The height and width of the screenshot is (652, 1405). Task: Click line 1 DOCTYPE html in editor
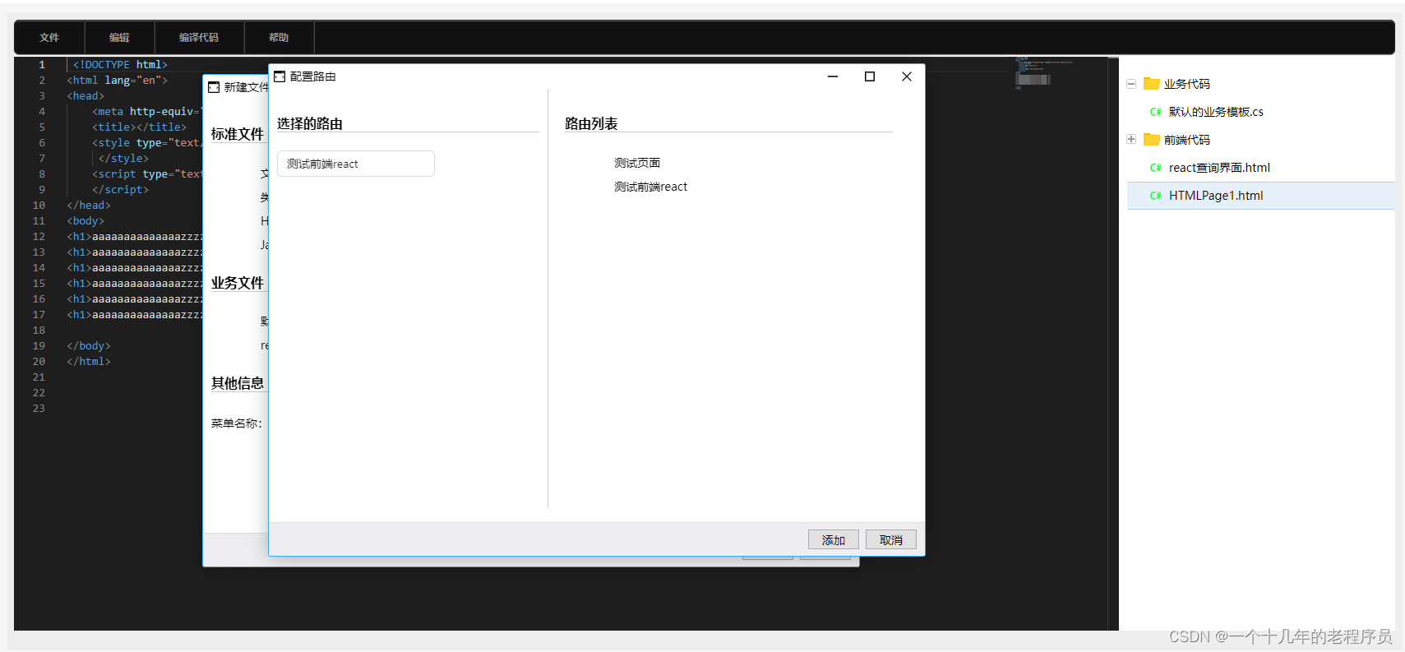[120, 65]
